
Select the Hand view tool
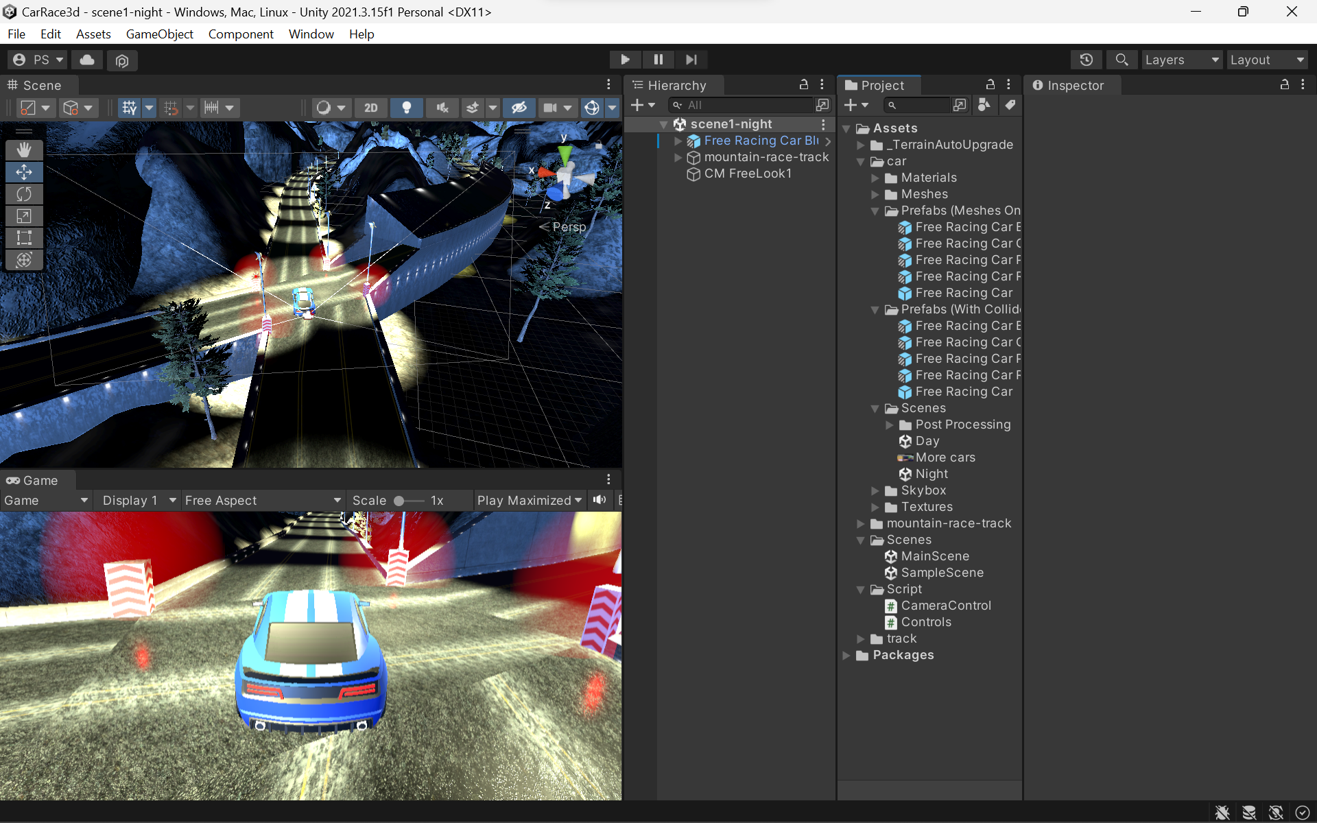point(24,150)
